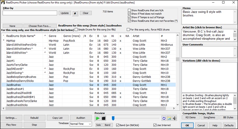Select the Band preview button
The width and height of the screenshot is (238, 129).
(108, 125)
